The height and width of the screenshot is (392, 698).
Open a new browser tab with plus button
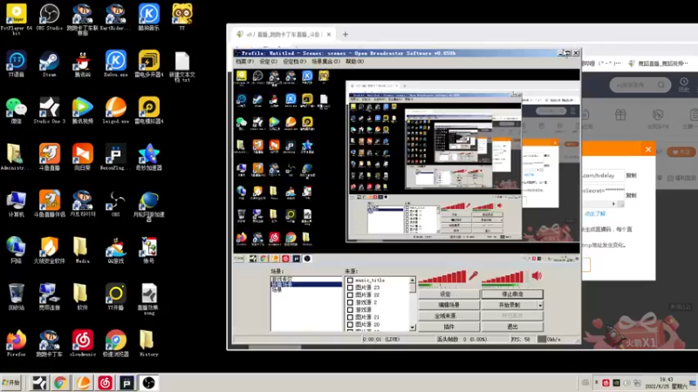tap(345, 34)
